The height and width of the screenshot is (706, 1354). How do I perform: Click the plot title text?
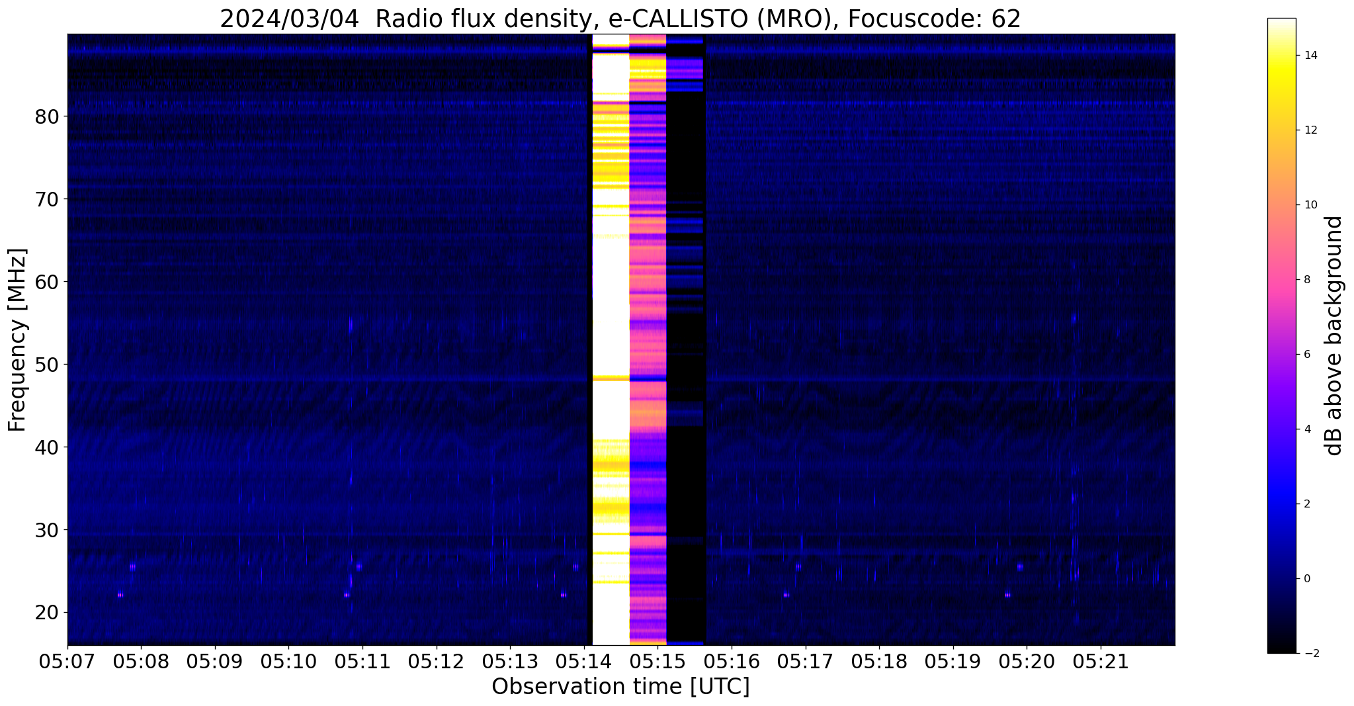click(x=620, y=19)
